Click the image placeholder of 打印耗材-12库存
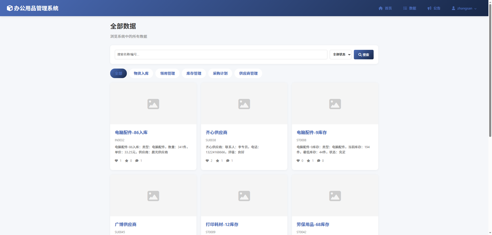Screen dimensions: 492x235 [x=244, y=196]
